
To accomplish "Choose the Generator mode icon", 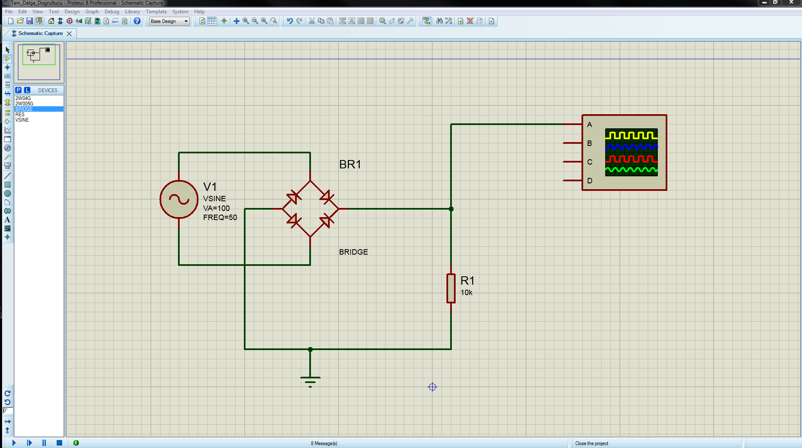I will [8, 148].
